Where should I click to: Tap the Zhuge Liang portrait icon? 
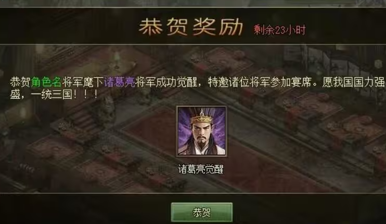click(x=202, y=131)
